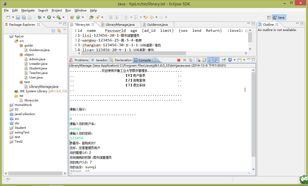Screen dimensions: 308x186
Task: Open the Display Selected Console dropdown arrow
Action: point(234,60)
